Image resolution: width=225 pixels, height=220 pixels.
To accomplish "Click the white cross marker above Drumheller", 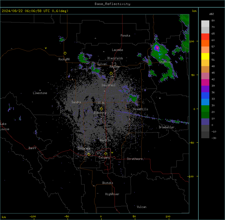I will tap(160, 98).
